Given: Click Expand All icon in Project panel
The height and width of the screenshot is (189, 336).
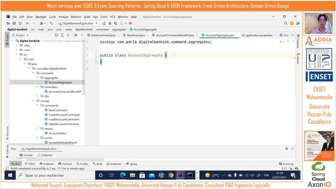Looking at the screenshot, I should 62,35.
